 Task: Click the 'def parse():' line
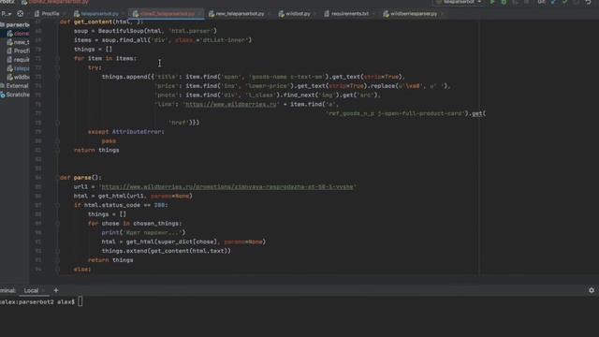click(80, 178)
